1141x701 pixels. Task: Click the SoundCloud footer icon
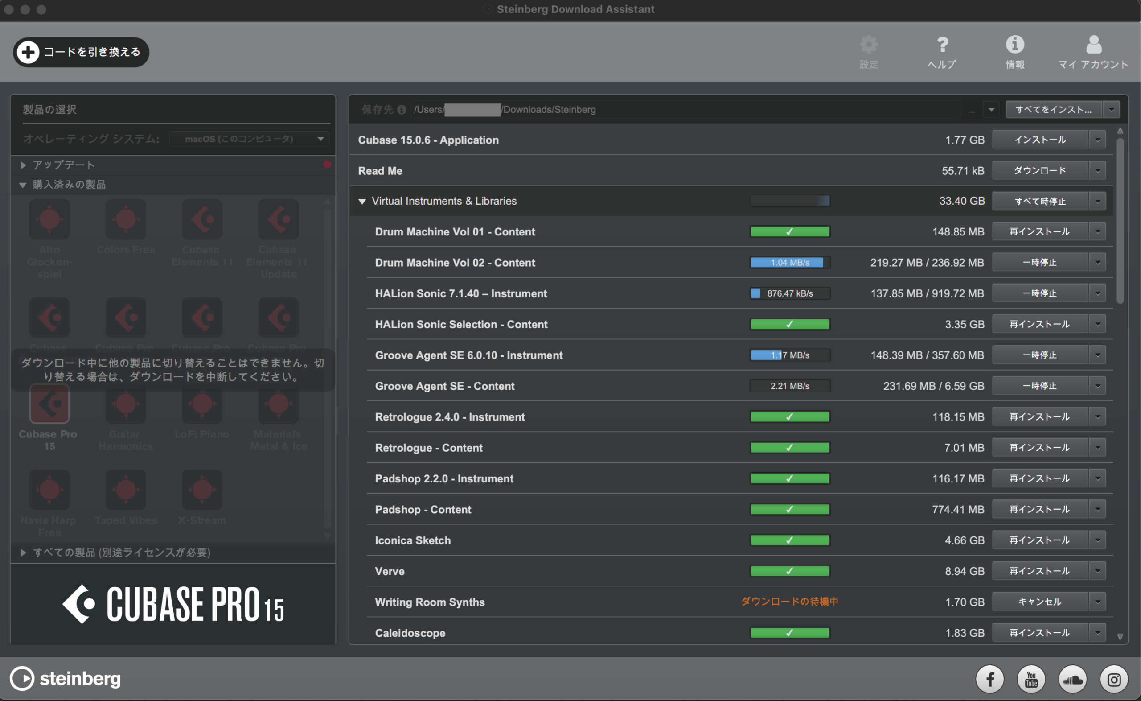tap(1072, 680)
